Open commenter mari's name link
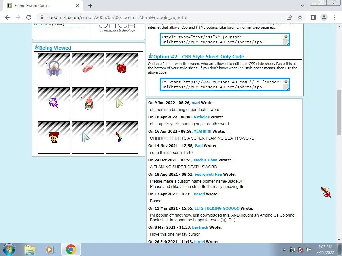This screenshot has width=342, height=256. (x=196, y=103)
